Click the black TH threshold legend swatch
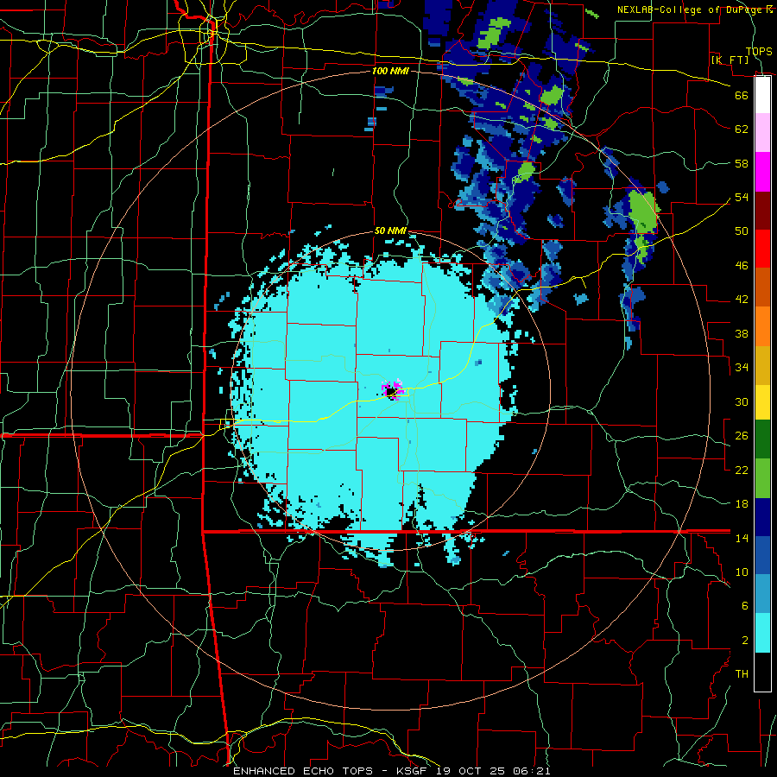The width and height of the screenshot is (777, 777). [762, 672]
